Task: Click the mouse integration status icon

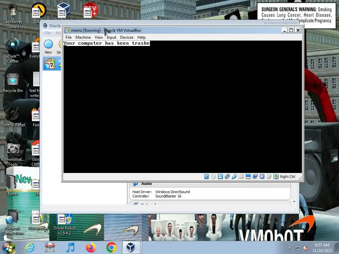Action: [x=269, y=177]
